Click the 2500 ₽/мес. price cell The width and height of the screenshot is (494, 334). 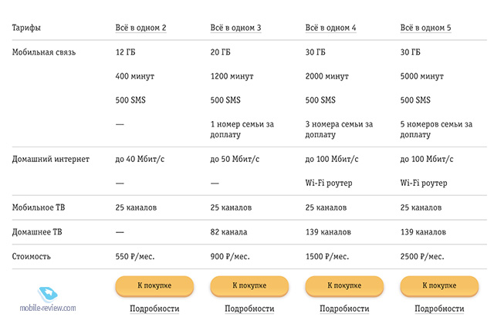coord(422,257)
